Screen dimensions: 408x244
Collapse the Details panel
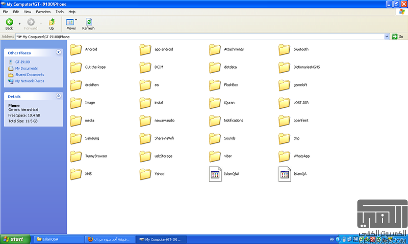pos(59,96)
